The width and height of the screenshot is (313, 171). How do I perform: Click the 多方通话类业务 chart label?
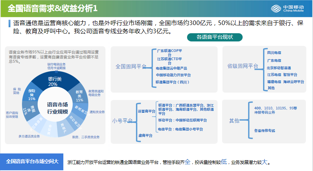click(x=29, y=136)
